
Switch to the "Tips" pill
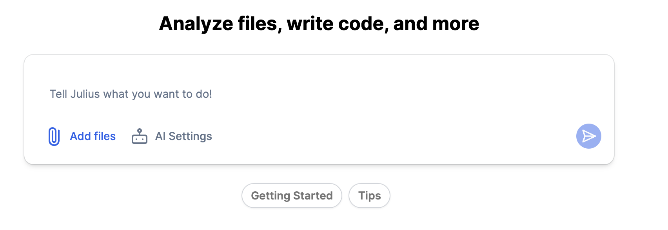point(369,196)
